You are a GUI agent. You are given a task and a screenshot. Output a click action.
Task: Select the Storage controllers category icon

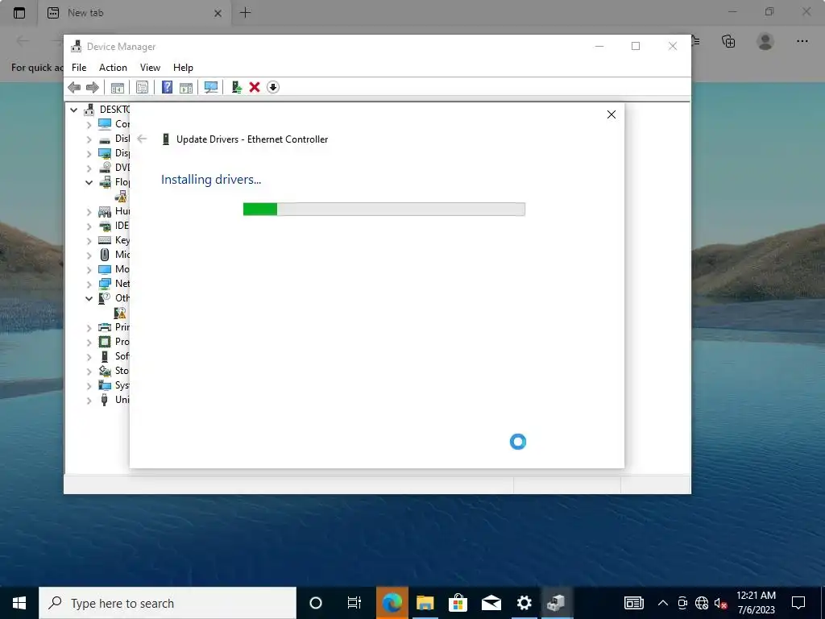[105, 371]
